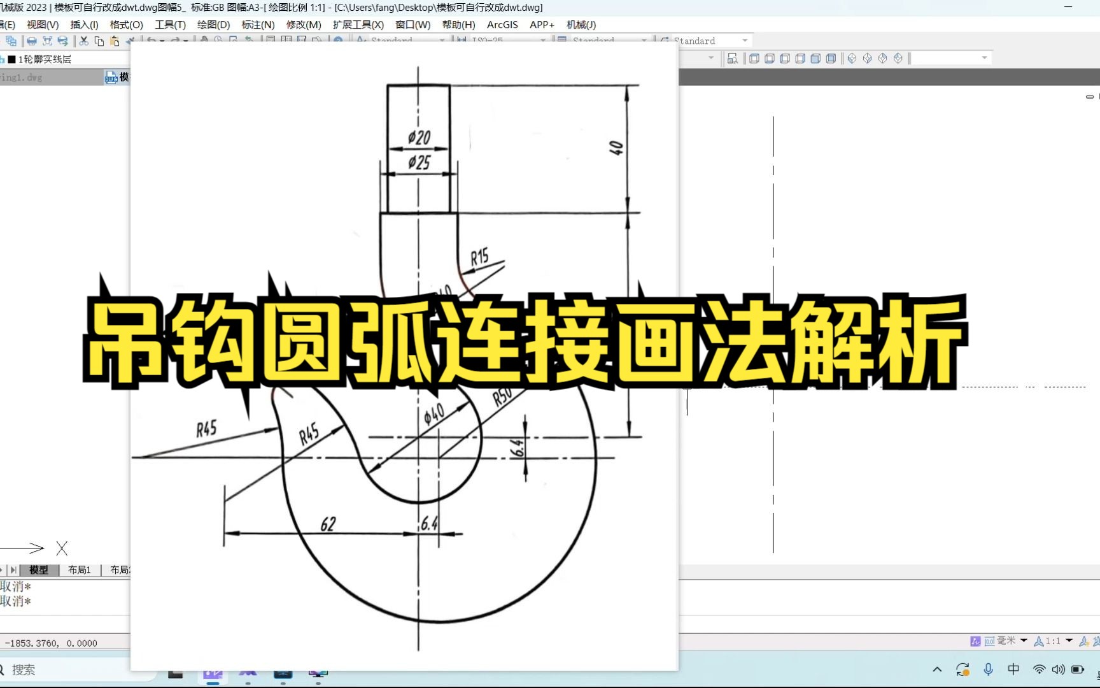Viewport: 1100px width, 688px height.
Task: Click the battery icon in the system tray
Action: point(1078,670)
